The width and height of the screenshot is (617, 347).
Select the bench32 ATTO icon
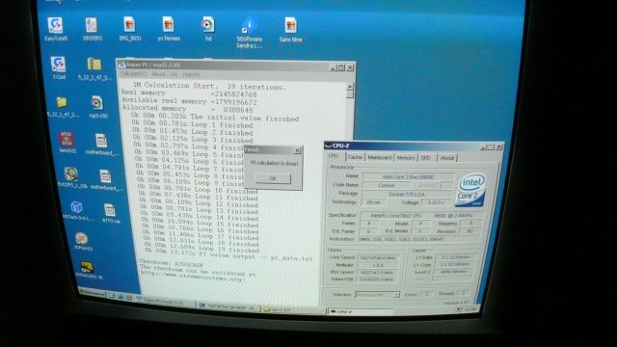[x=67, y=142]
